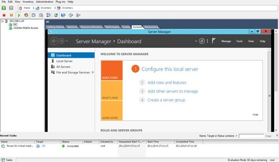The image size is (279, 162).
Task: Click Create a server group link
Action: [166, 100]
